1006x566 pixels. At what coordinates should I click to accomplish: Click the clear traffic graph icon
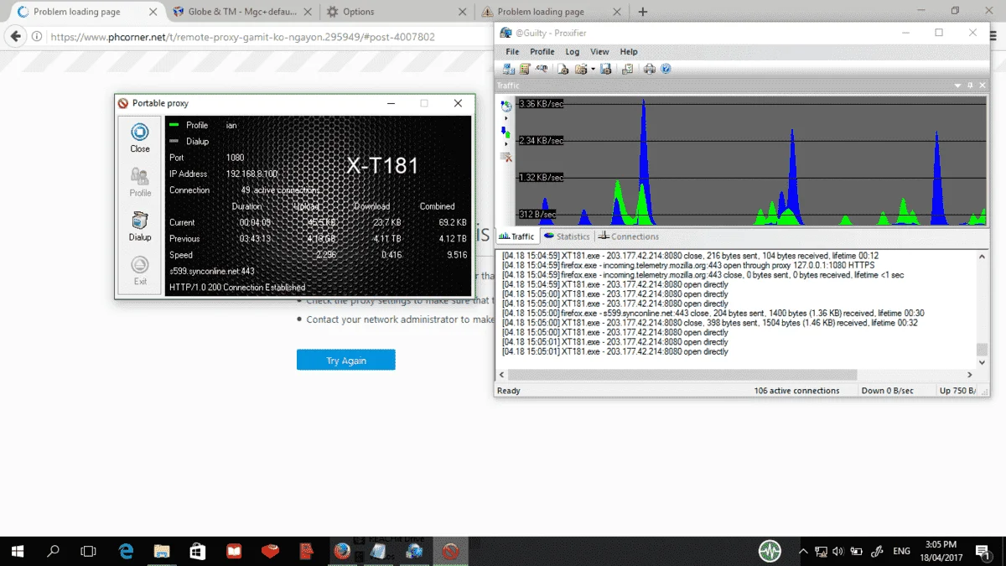tap(506, 157)
